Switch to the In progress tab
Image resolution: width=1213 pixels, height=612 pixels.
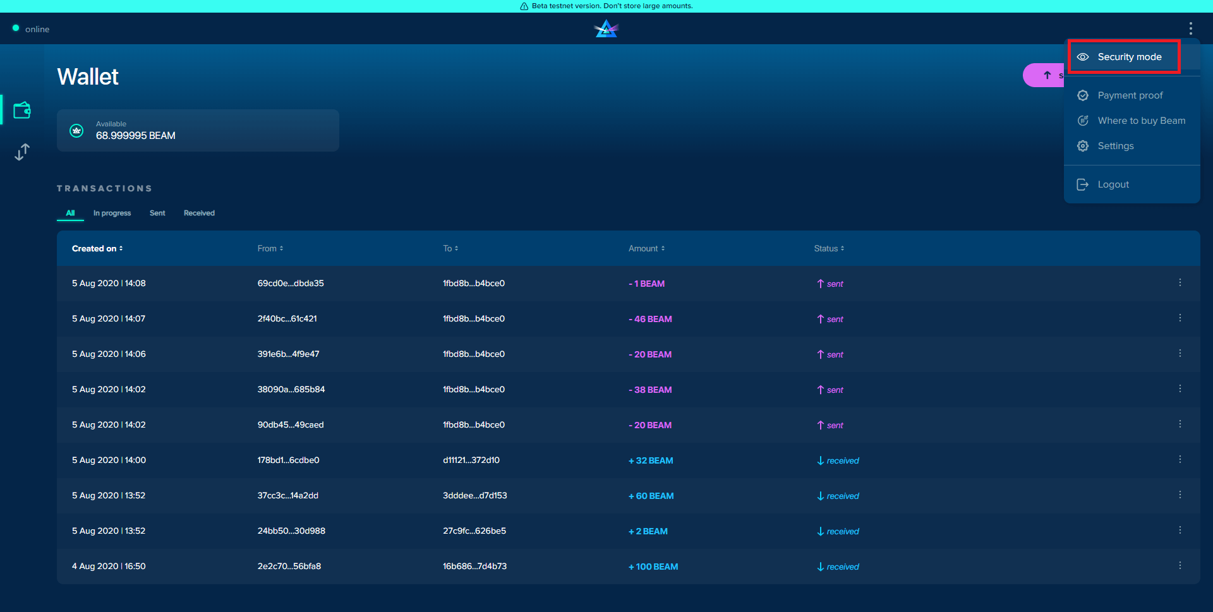pos(112,213)
